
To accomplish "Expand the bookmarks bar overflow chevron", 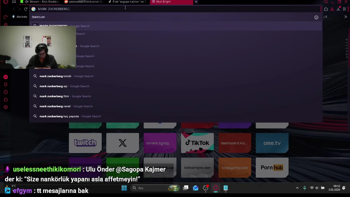I will tap(346, 17).
